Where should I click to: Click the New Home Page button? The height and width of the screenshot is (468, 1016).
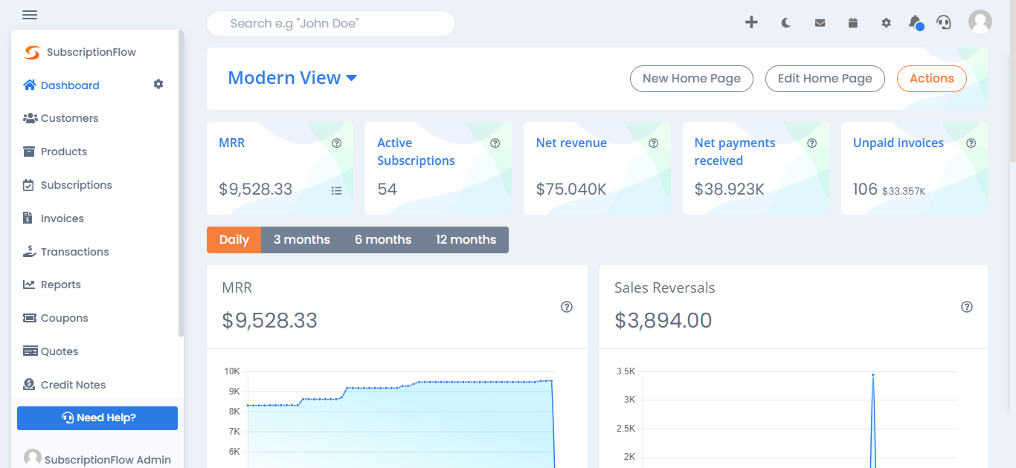coord(691,78)
